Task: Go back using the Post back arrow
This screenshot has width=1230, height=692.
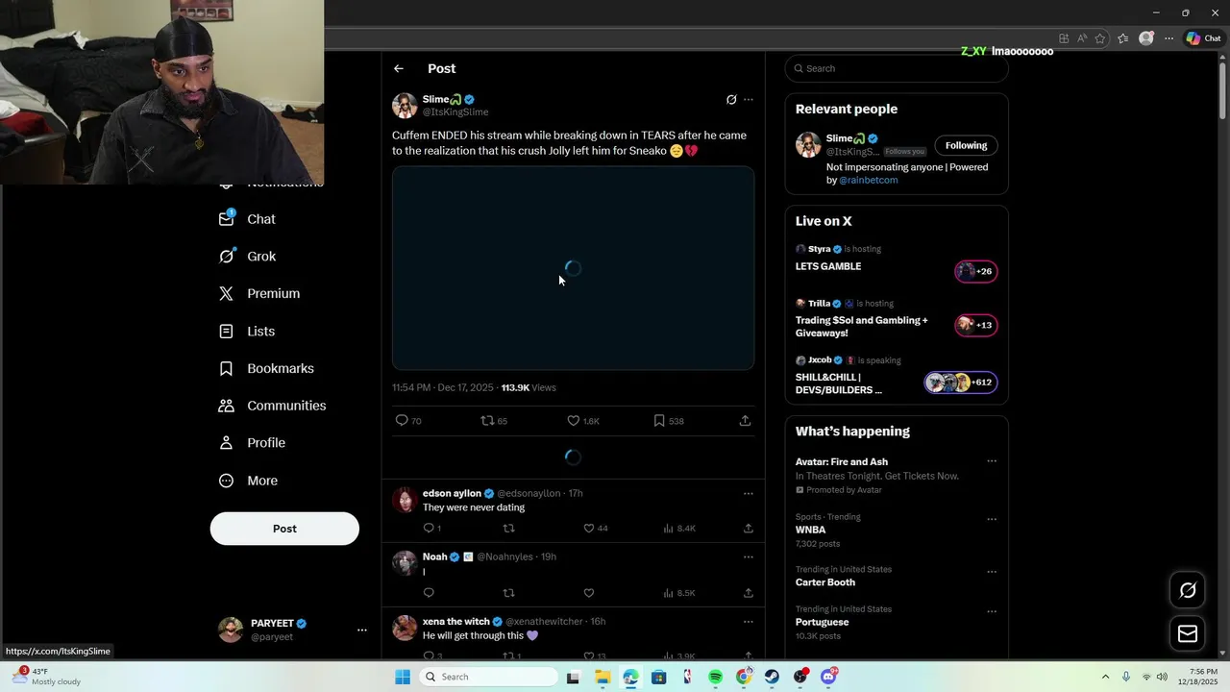Action: tap(399, 68)
